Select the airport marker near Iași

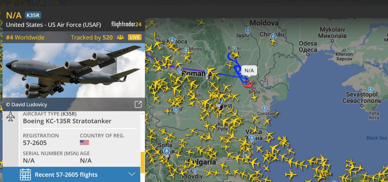(x=248, y=31)
